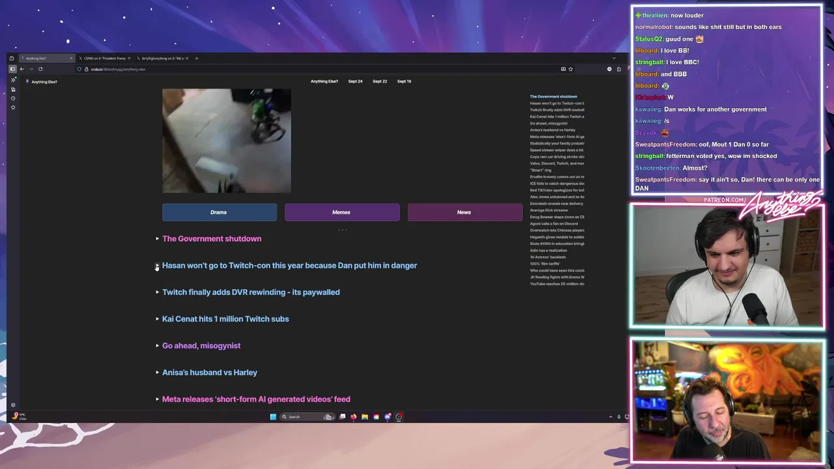Click the 'Kai Cenat hits 1 million Twitch subs' heading
This screenshot has height=469, width=834.
(x=225, y=319)
